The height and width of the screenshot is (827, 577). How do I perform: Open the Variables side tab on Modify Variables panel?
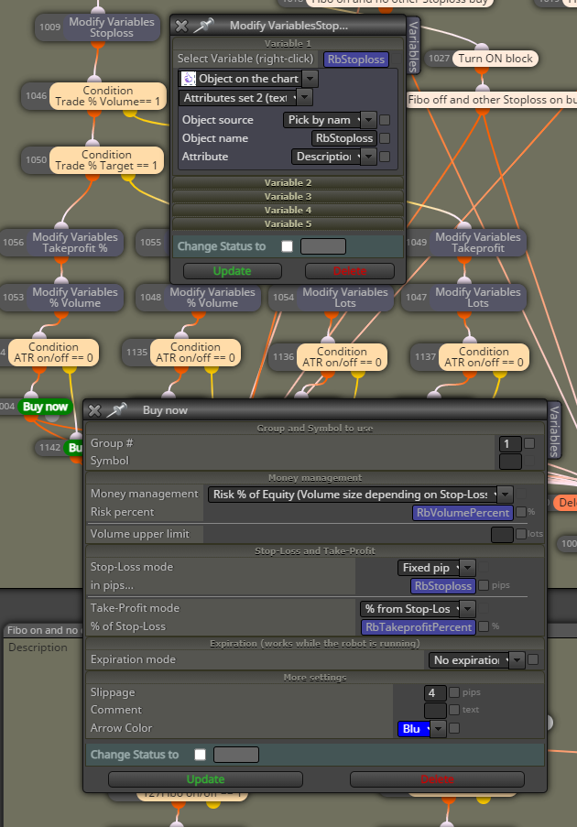pos(413,47)
